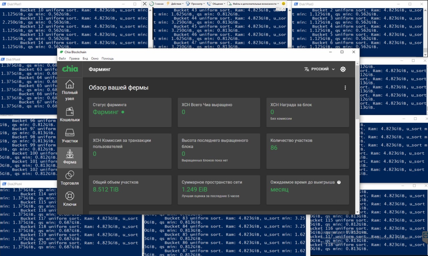Screen dimensions: 428x256
Task: Click the ХСН Награда за блок card
Action: point(308,112)
